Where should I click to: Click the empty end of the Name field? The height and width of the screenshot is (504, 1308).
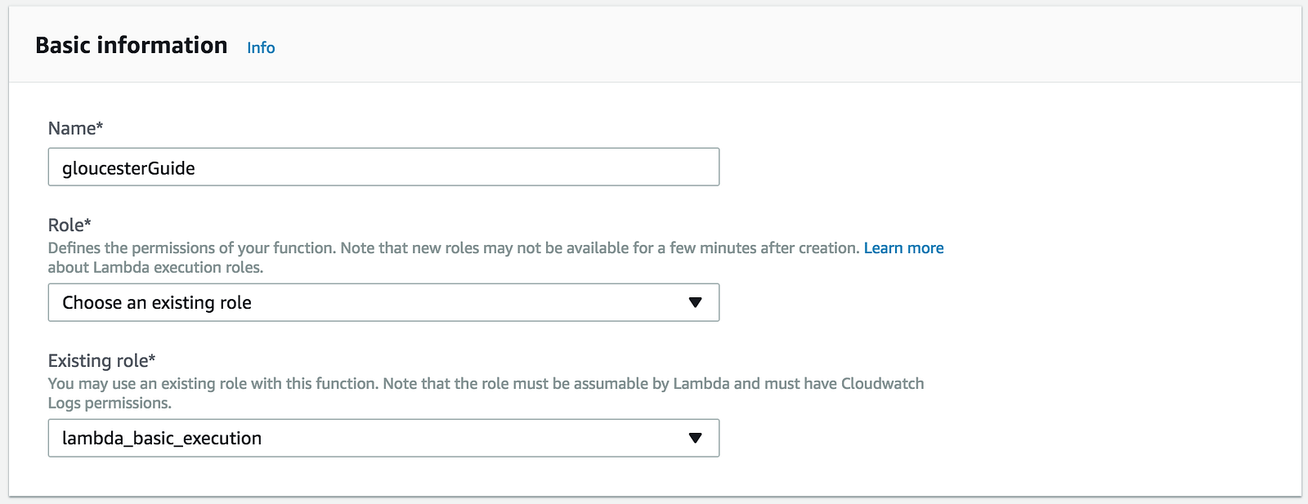572,167
